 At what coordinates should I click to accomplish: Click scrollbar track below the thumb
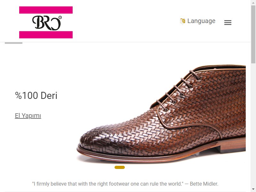(253, 124)
